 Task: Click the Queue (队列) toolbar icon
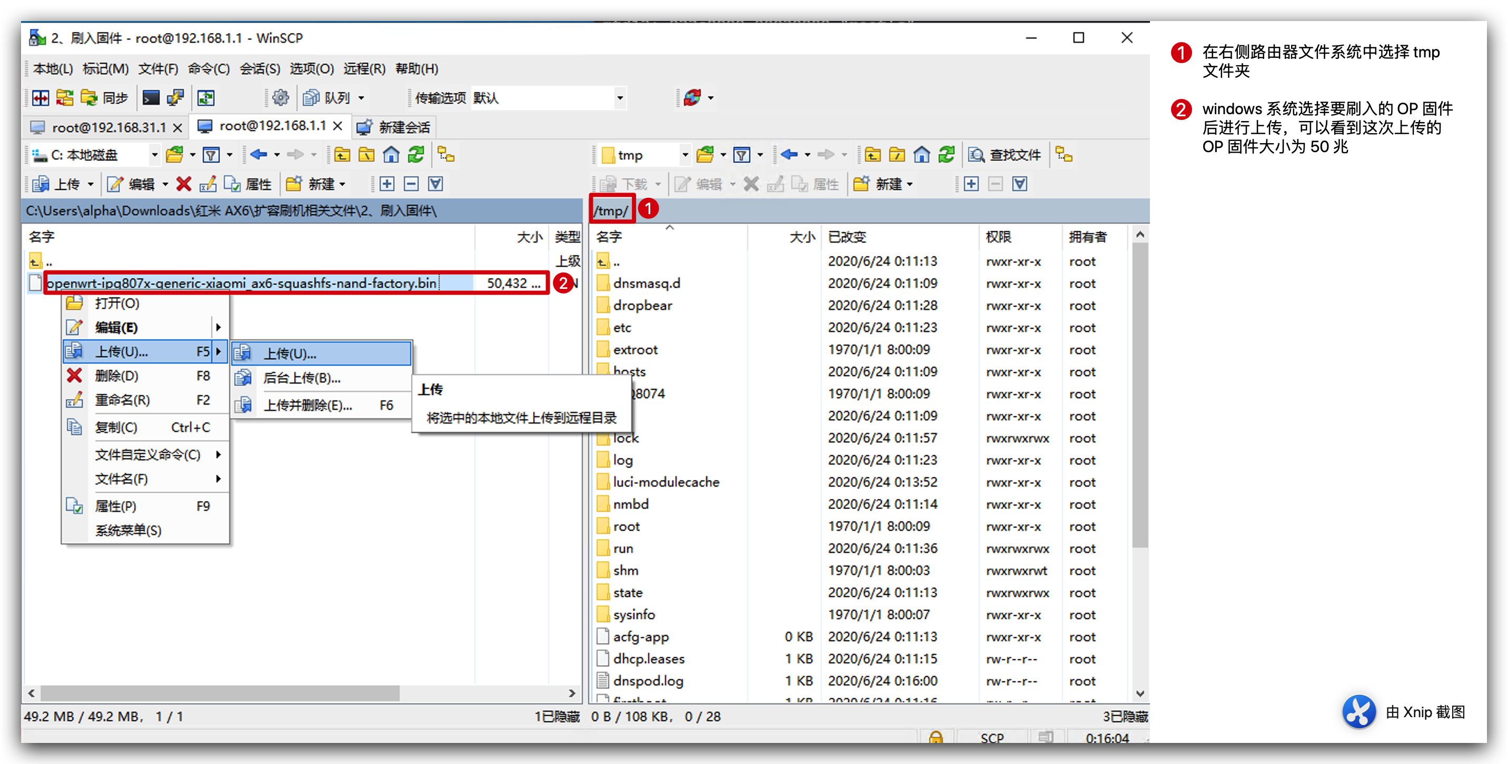[x=327, y=98]
